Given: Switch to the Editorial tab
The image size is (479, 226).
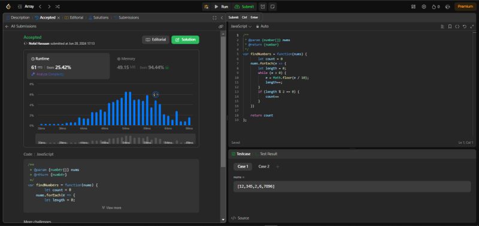Looking at the screenshot, I should (74, 18).
